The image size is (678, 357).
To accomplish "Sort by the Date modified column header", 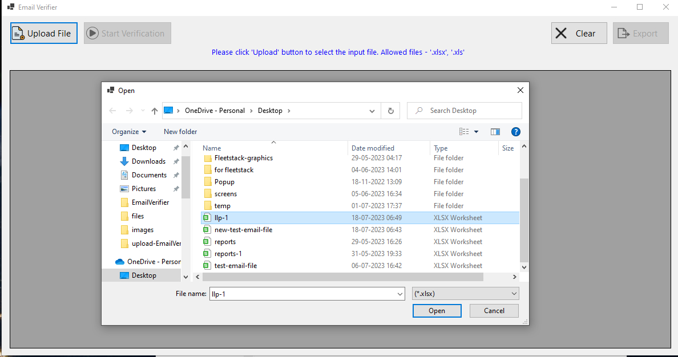I will [373, 148].
